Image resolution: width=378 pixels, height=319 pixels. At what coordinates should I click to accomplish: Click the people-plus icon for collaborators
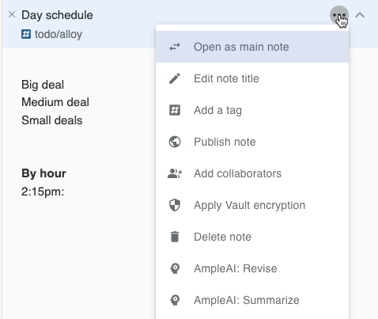(x=175, y=173)
